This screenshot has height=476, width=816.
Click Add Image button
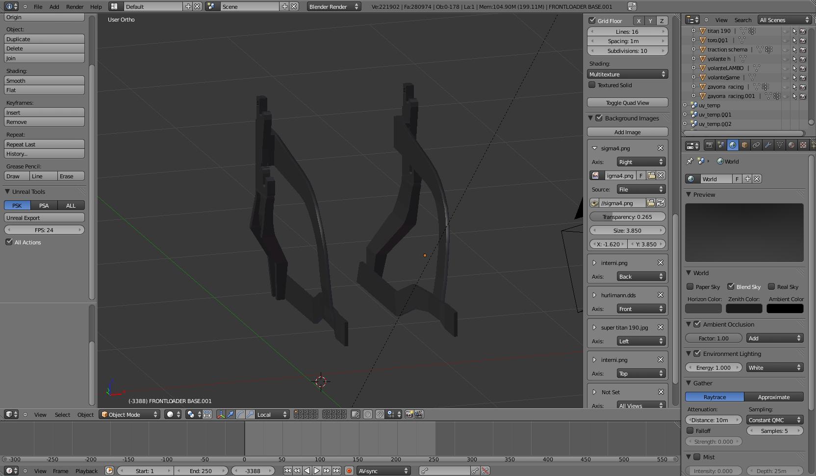click(x=628, y=132)
